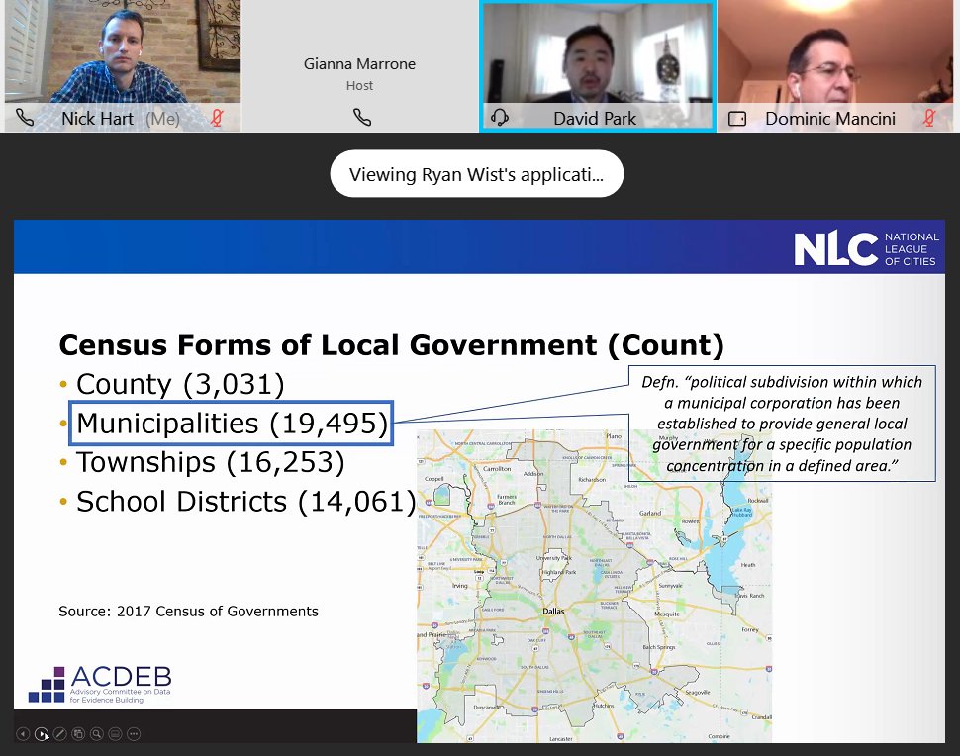The image size is (960, 756).
Task: Go back using the previous slide arrow
Action: click(x=23, y=734)
